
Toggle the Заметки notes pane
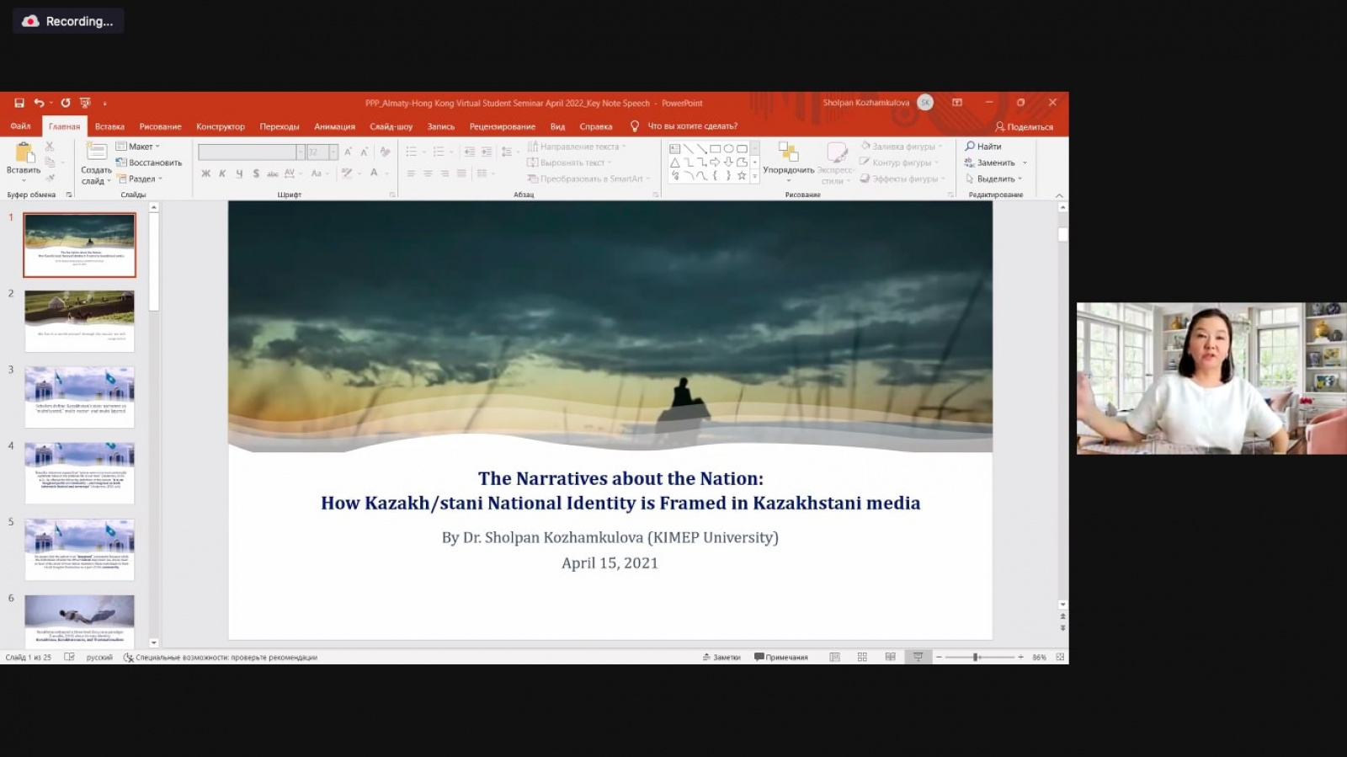click(721, 658)
